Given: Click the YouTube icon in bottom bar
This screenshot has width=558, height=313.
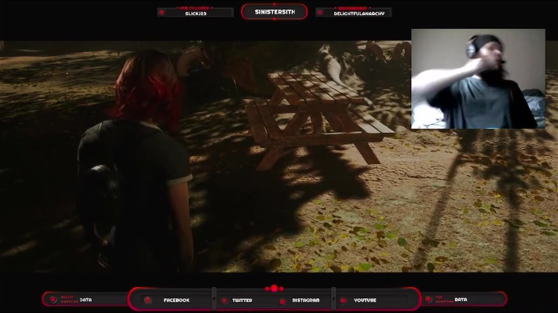Looking at the screenshot, I should pos(343,300).
